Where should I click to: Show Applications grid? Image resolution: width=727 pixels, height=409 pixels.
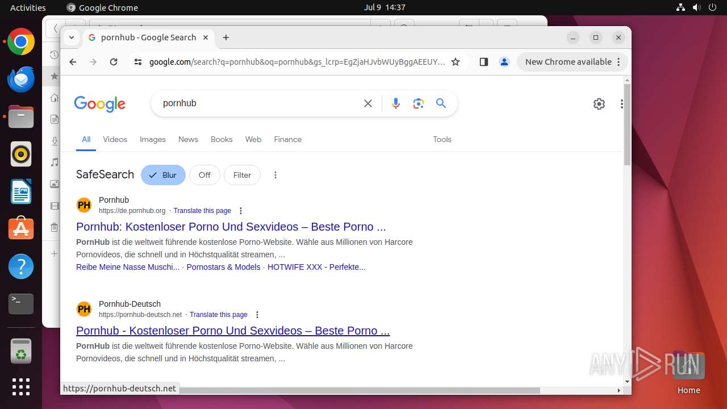pyautogui.click(x=21, y=387)
